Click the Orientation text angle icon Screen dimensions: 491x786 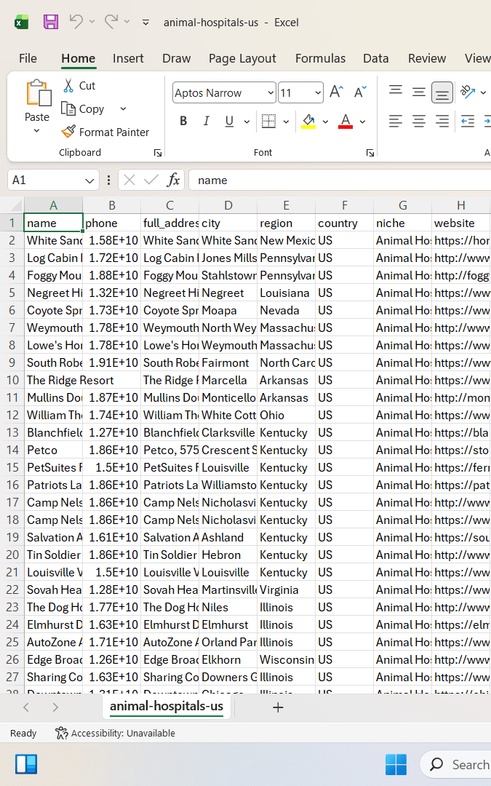[x=468, y=92]
